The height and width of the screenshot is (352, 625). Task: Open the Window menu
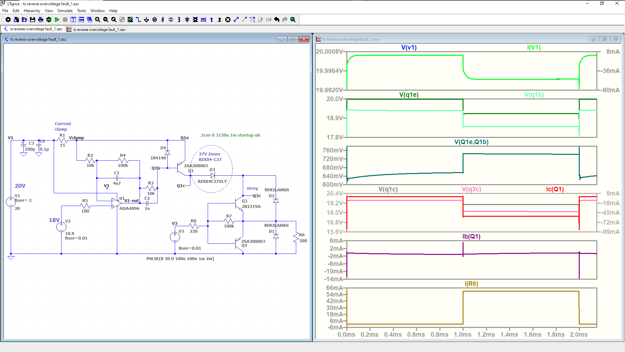[x=97, y=11]
